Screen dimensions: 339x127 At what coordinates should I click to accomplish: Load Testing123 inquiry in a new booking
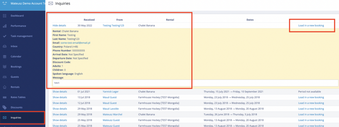311,25
